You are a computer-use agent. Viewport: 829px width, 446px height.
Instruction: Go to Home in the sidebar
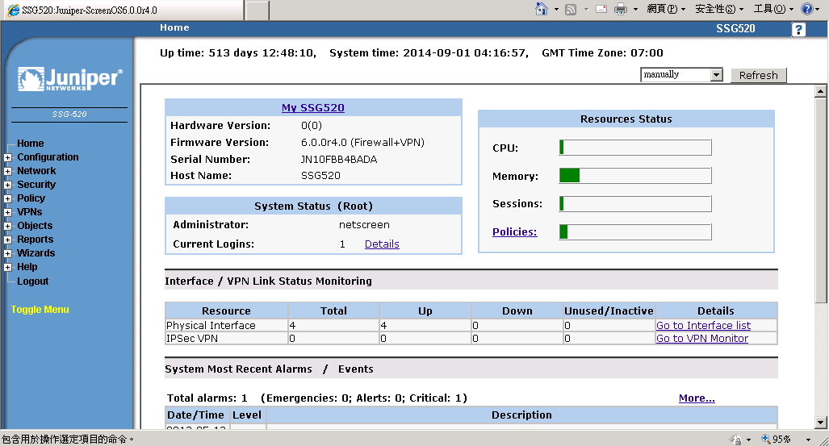click(x=30, y=144)
